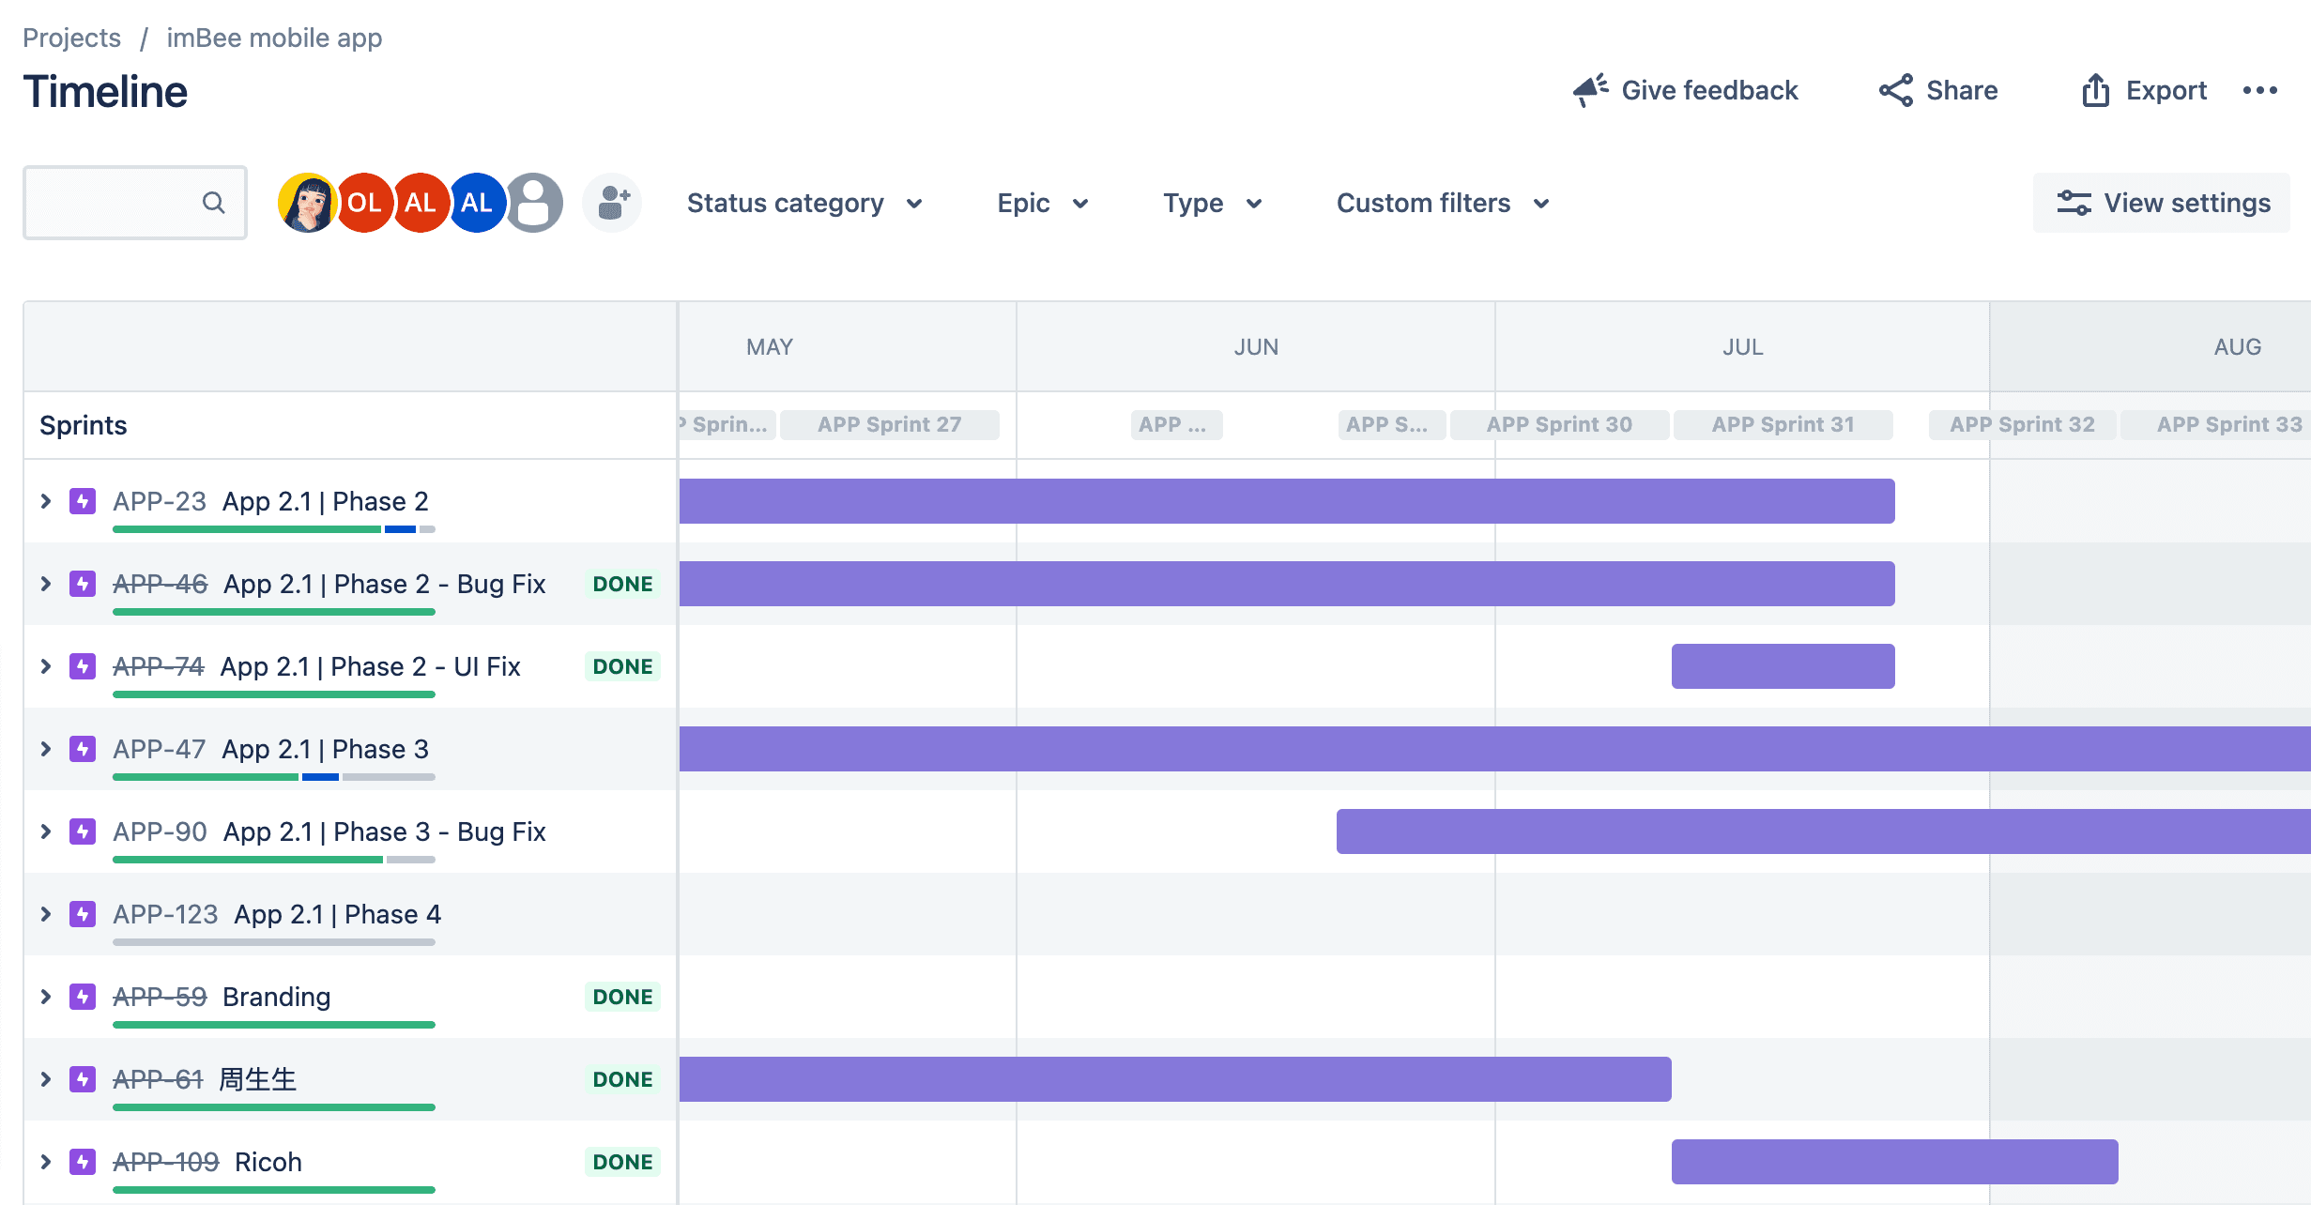Screen dimensions: 2311x1205
Task: Open the Ricoh epic row
Action: tap(268, 1162)
